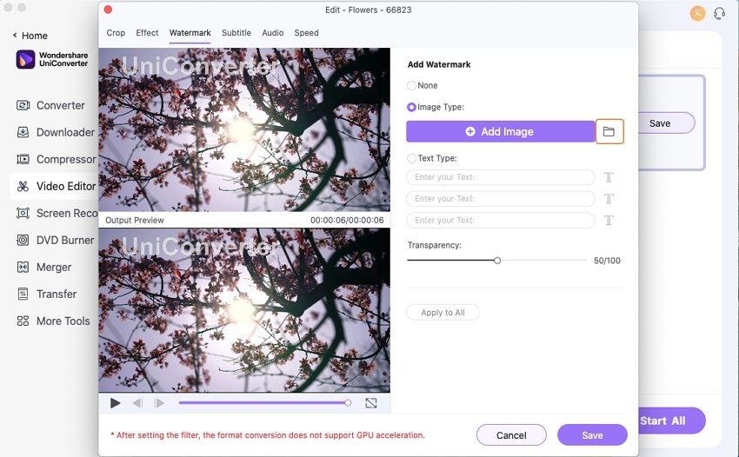739x457 pixels.
Task: Step to the next frame
Action: coord(159,403)
